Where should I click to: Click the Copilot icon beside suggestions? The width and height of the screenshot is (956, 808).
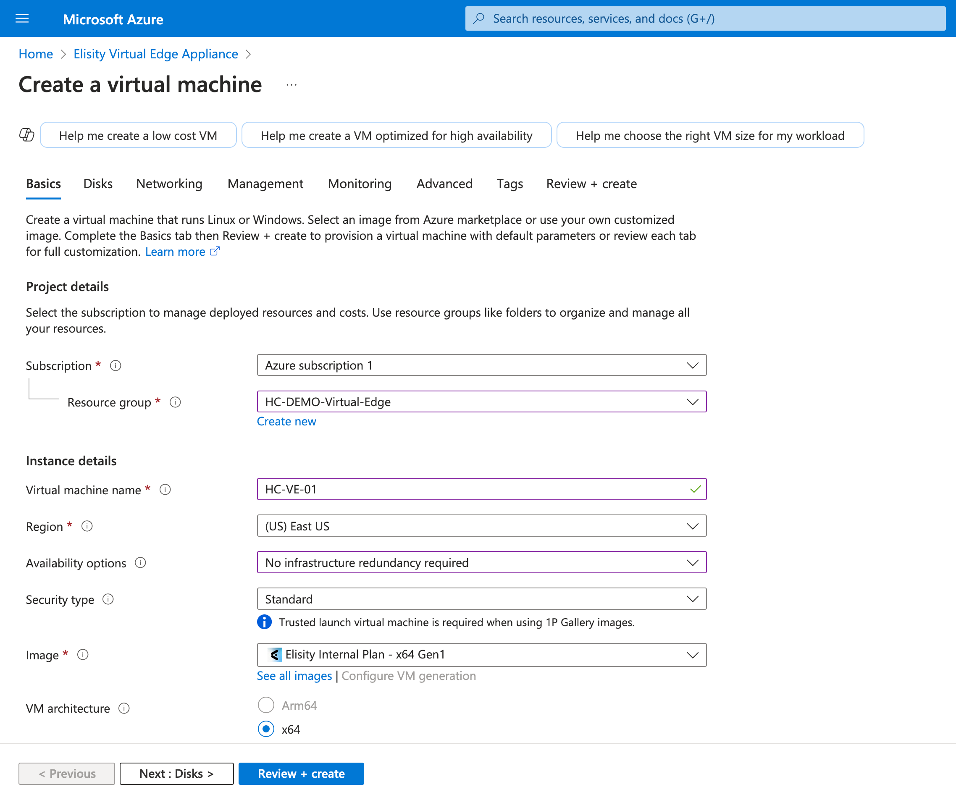point(26,135)
